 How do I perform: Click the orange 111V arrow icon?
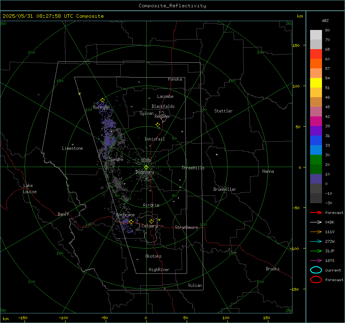tap(316, 232)
